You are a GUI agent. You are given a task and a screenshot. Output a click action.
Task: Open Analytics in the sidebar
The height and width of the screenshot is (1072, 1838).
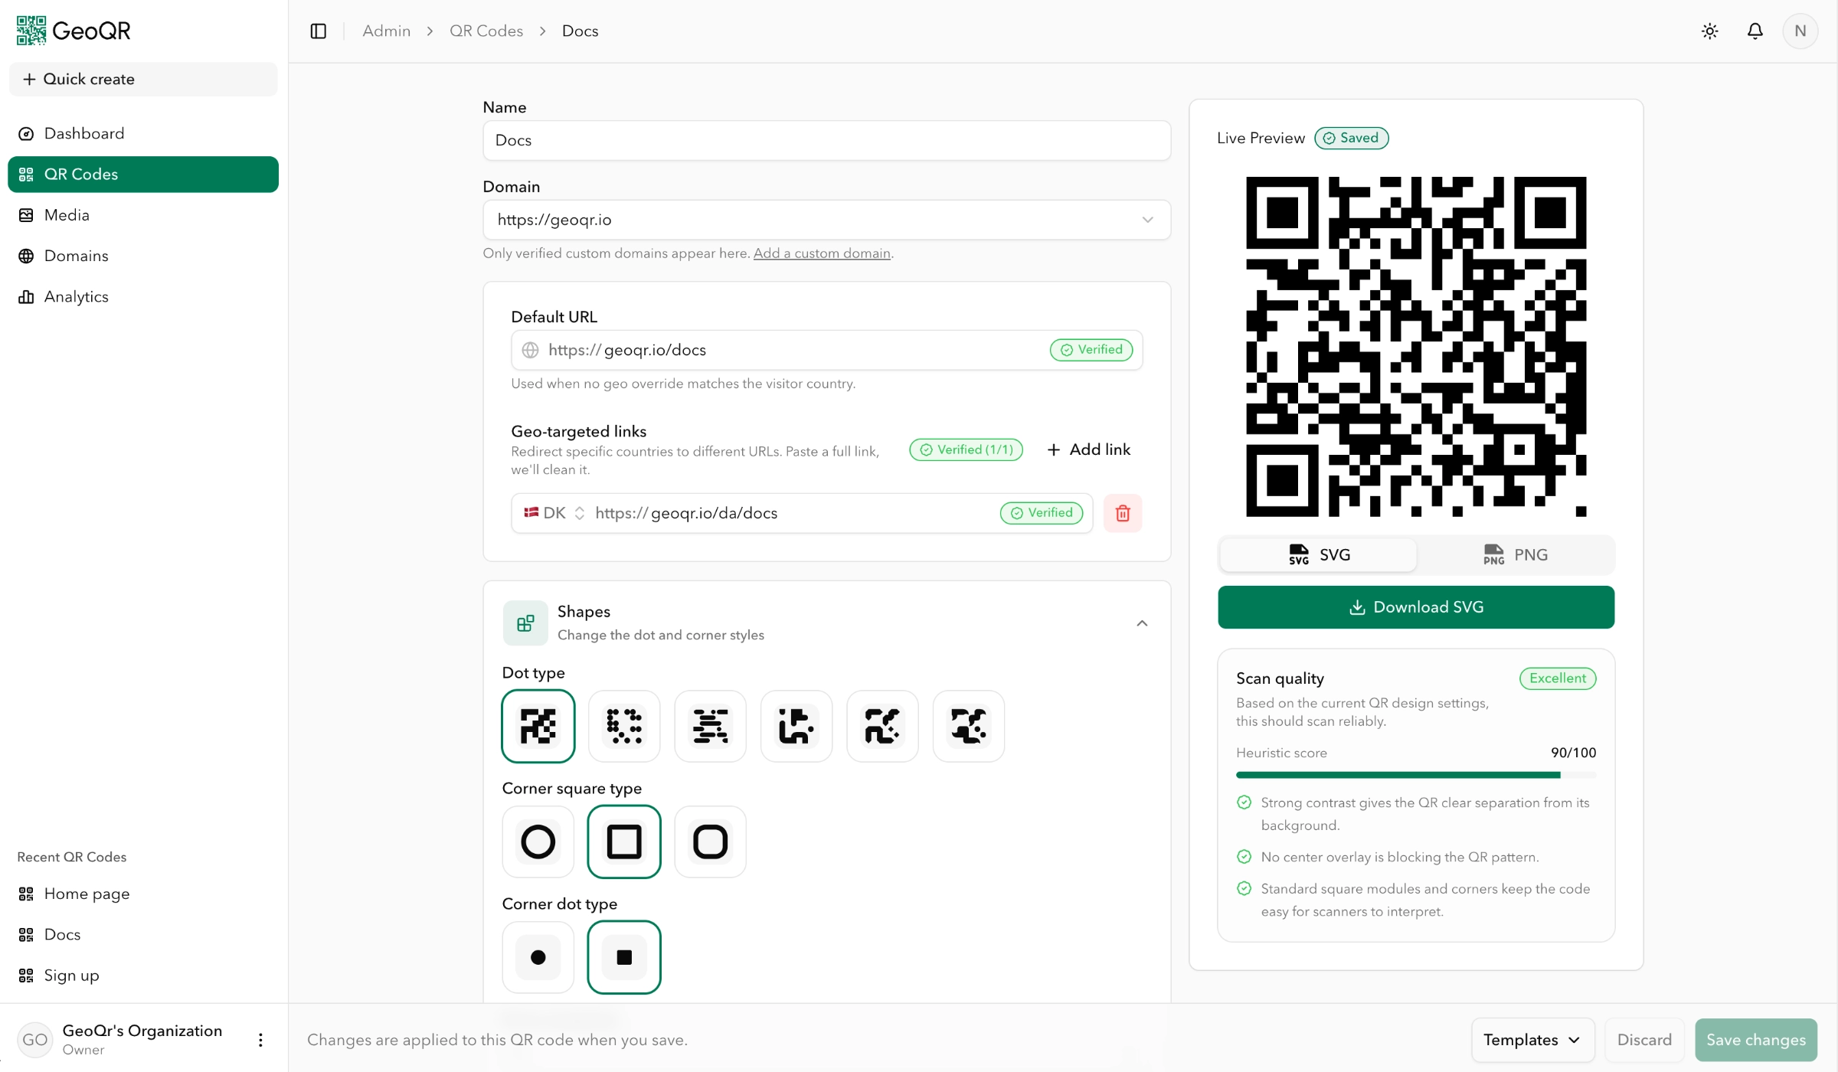point(76,296)
